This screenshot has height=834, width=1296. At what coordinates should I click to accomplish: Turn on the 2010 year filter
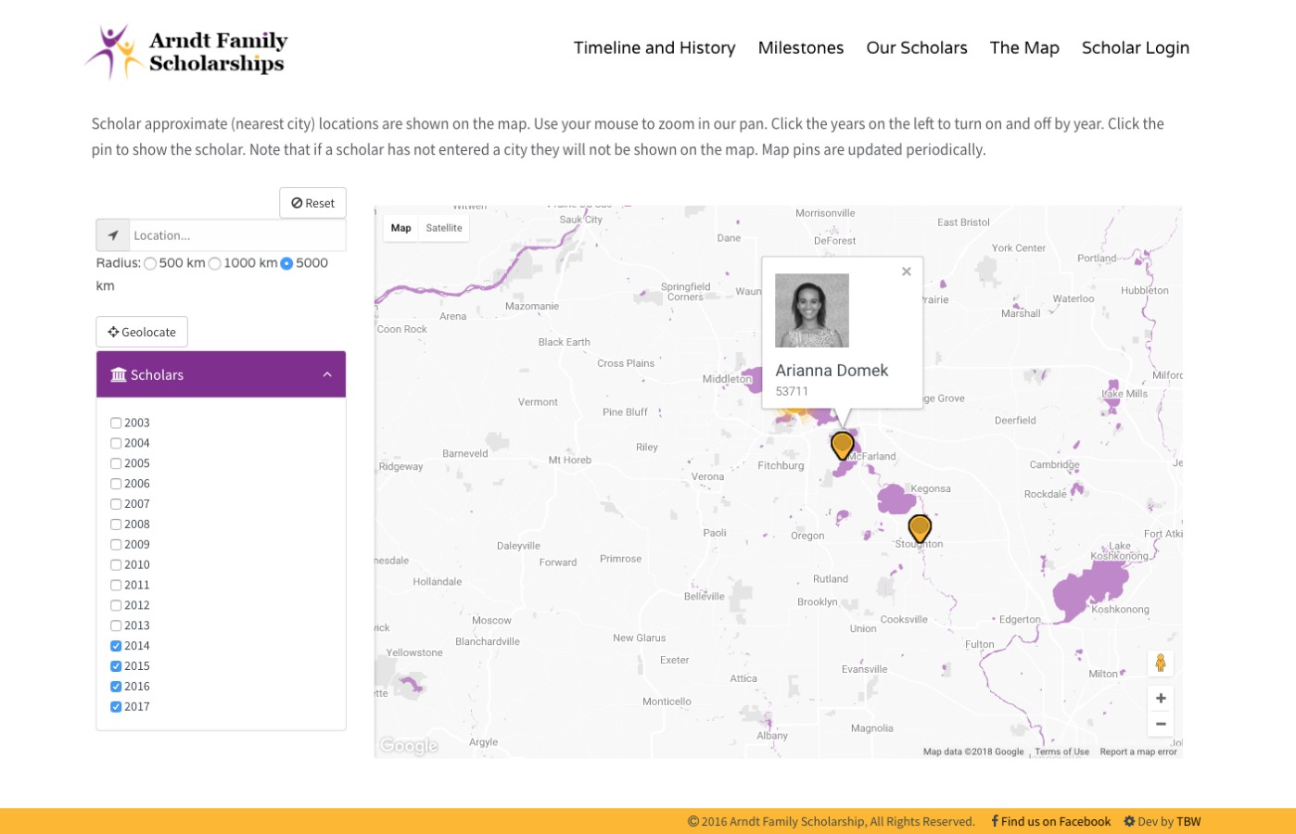pos(116,564)
